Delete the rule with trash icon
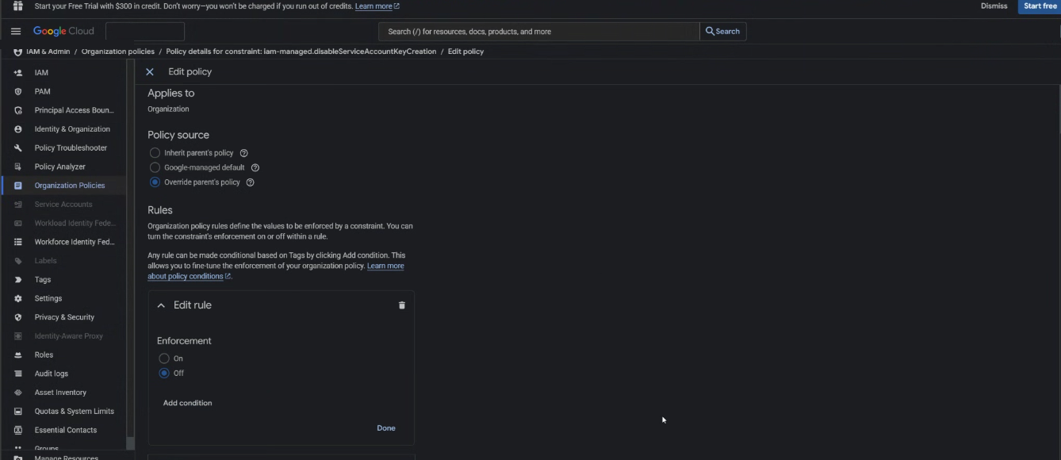This screenshot has width=1061, height=460. (401, 305)
